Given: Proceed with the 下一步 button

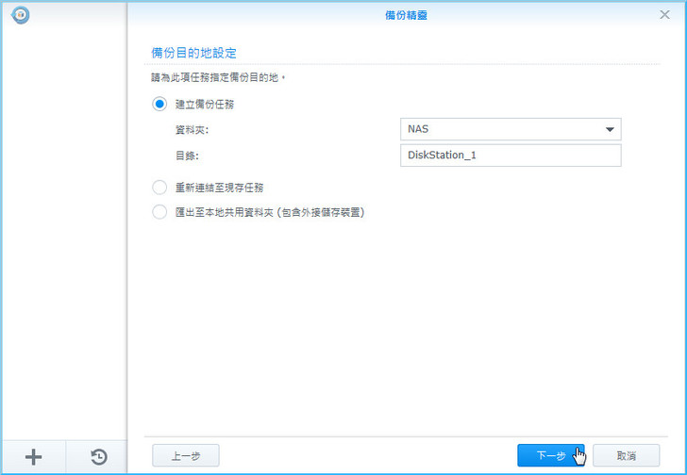Looking at the screenshot, I should click(550, 455).
